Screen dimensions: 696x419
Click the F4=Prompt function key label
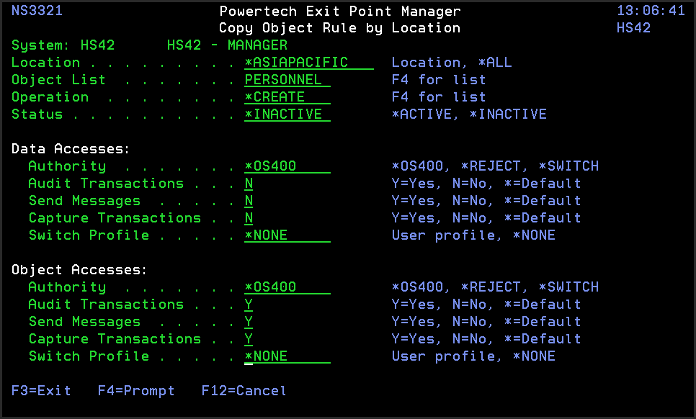coord(136,391)
